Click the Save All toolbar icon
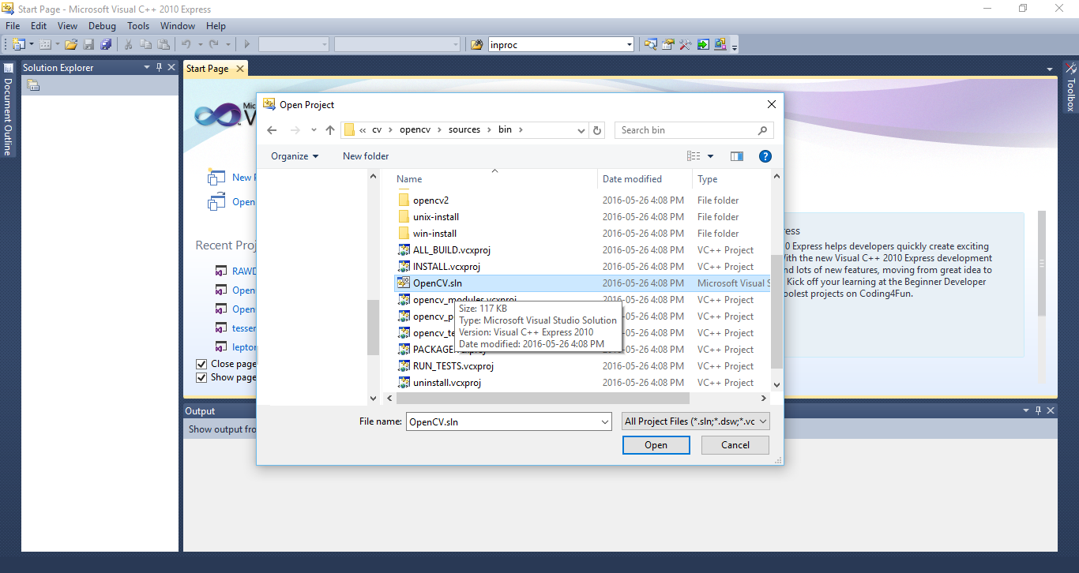 click(106, 45)
